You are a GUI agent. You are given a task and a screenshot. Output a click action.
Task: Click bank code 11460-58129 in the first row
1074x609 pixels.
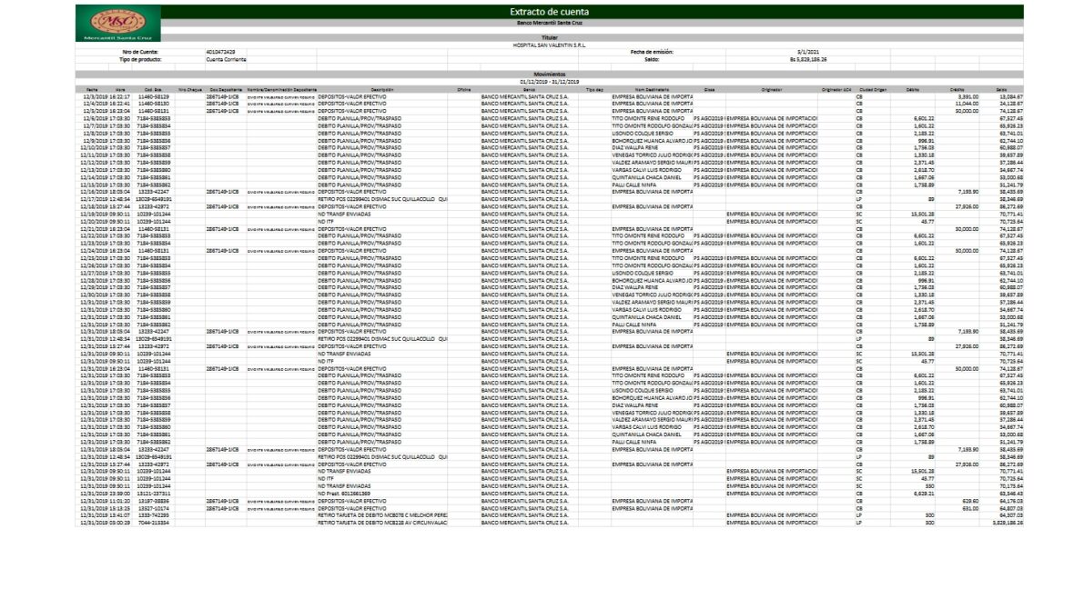pyautogui.click(x=154, y=96)
